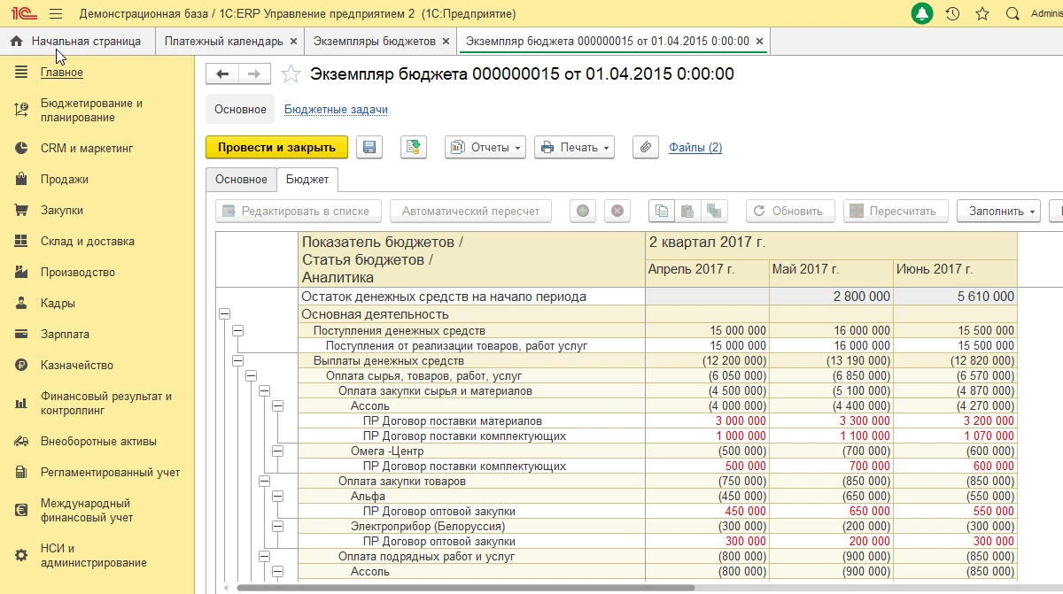Click the post document icon next to save
The height and width of the screenshot is (594, 1063).
tap(414, 148)
